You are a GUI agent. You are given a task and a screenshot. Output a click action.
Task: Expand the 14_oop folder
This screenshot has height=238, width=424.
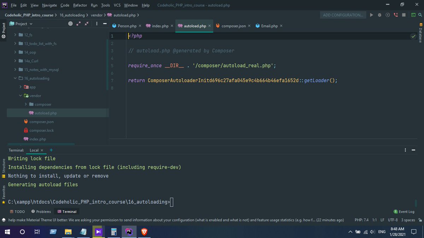[x=15, y=52]
